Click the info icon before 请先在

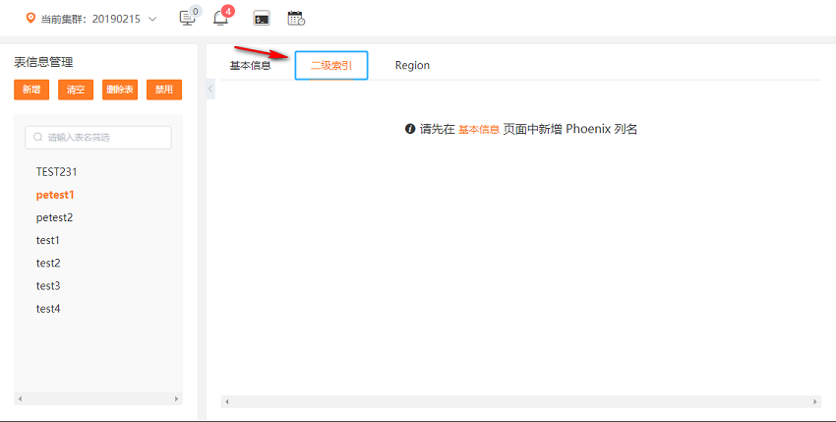tap(409, 129)
